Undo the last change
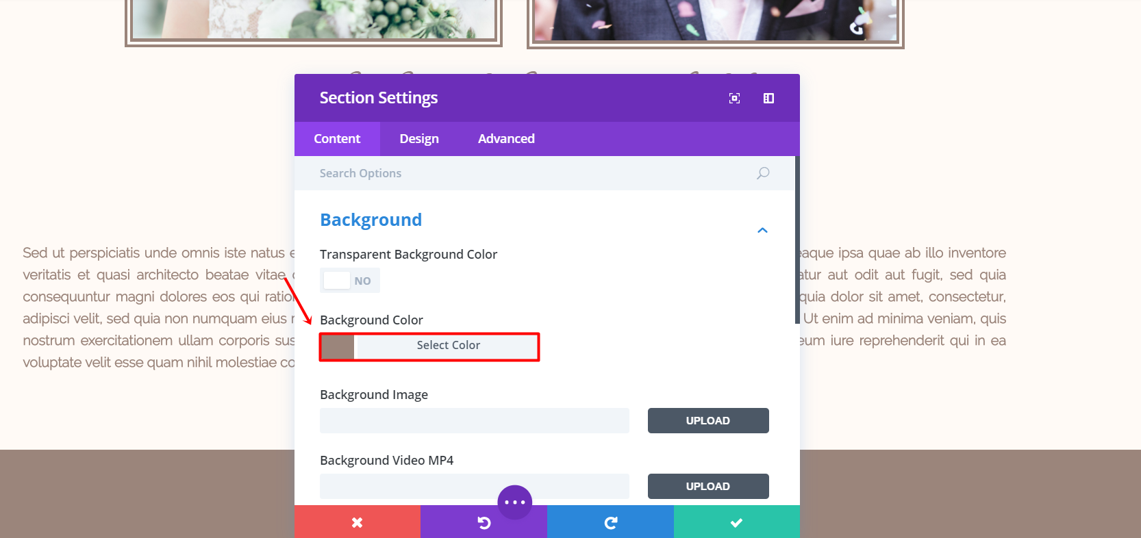Screen dimensions: 1141x538 coord(484,522)
